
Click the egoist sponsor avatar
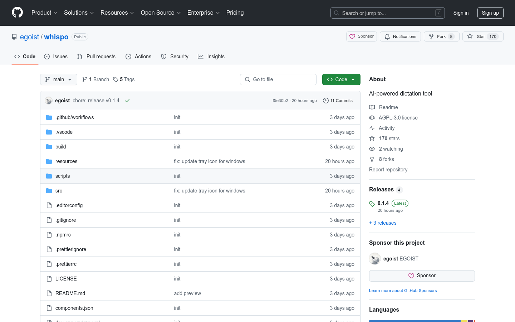coord(375,259)
